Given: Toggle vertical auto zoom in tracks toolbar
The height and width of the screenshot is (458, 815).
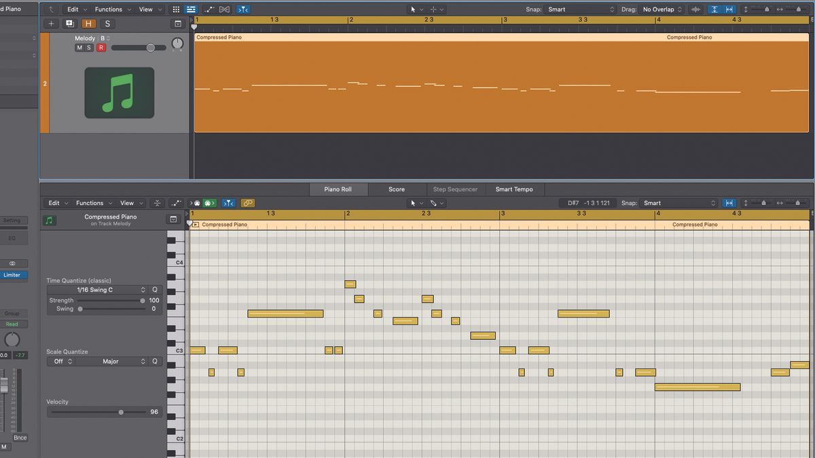Looking at the screenshot, I should click(x=714, y=9).
